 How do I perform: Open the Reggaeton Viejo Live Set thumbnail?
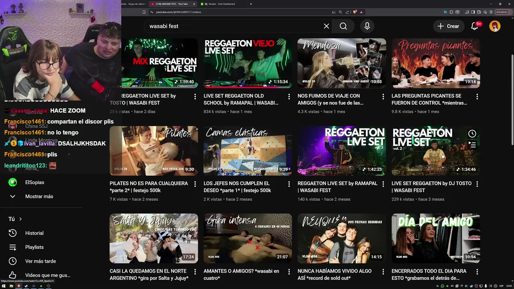(x=248, y=63)
